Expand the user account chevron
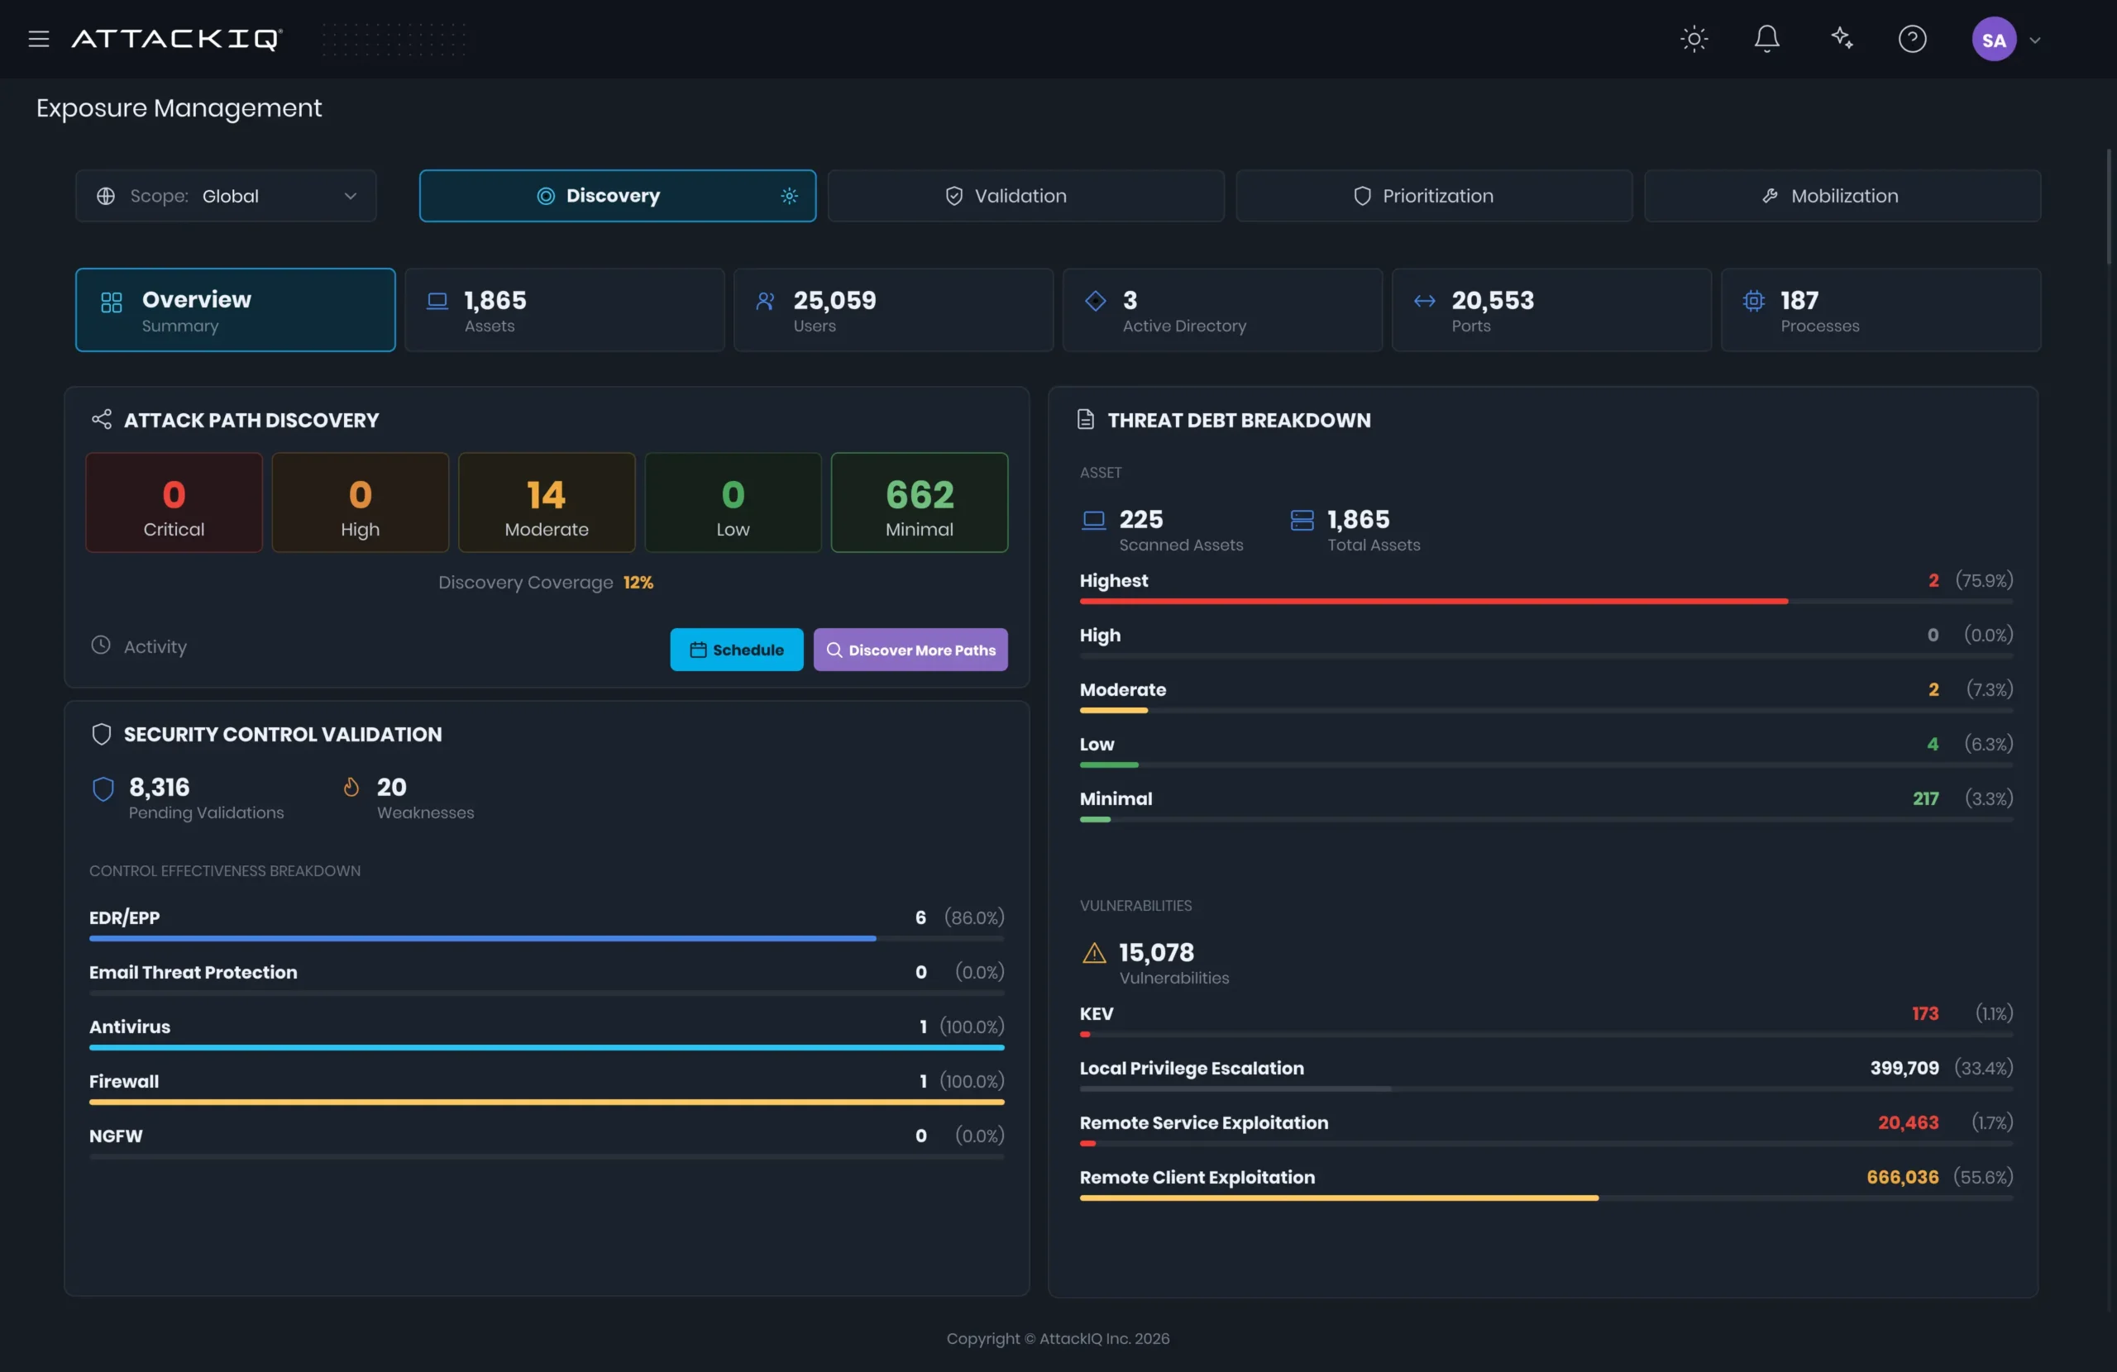 [x=2034, y=40]
